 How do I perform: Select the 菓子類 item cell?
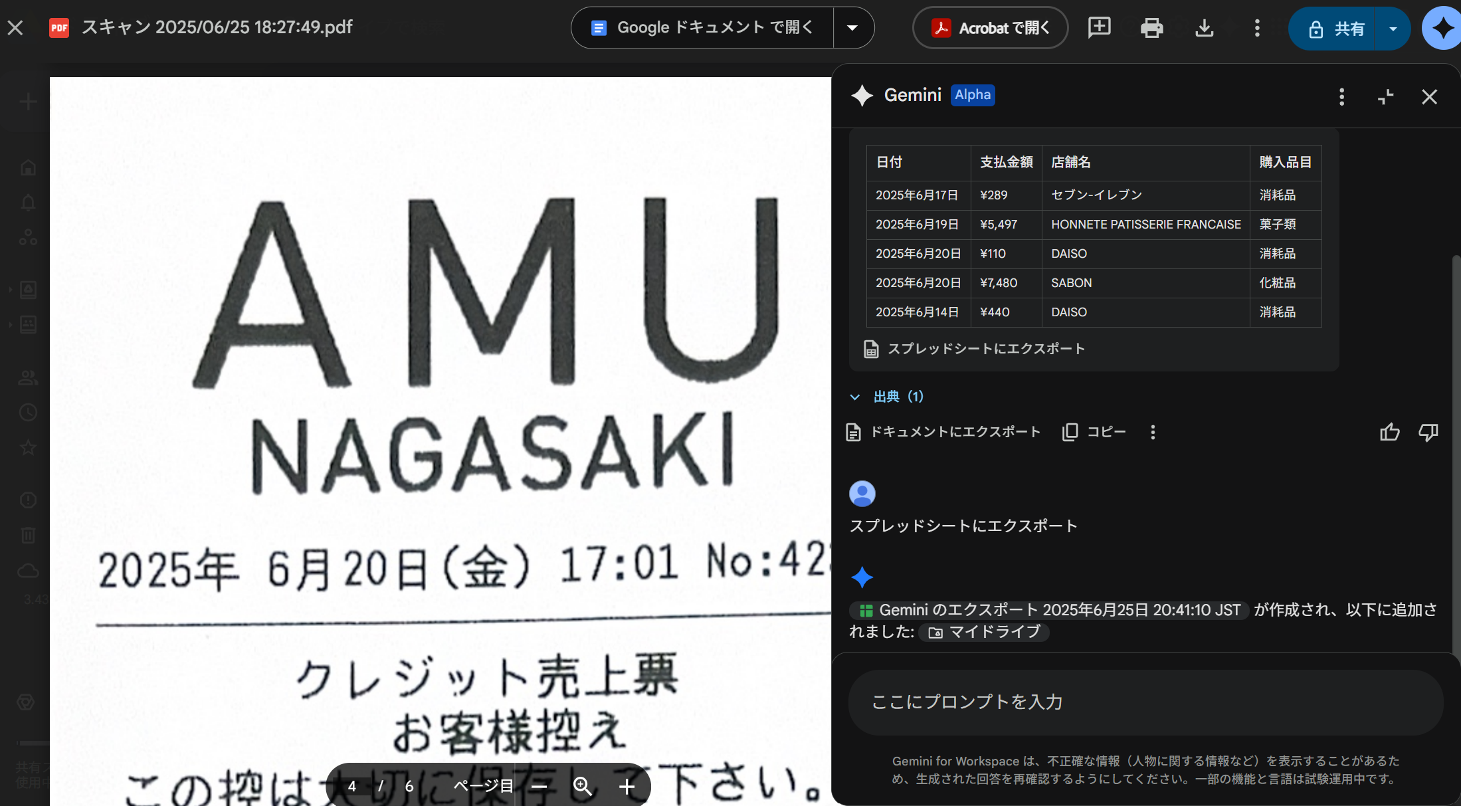pos(1286,225)
